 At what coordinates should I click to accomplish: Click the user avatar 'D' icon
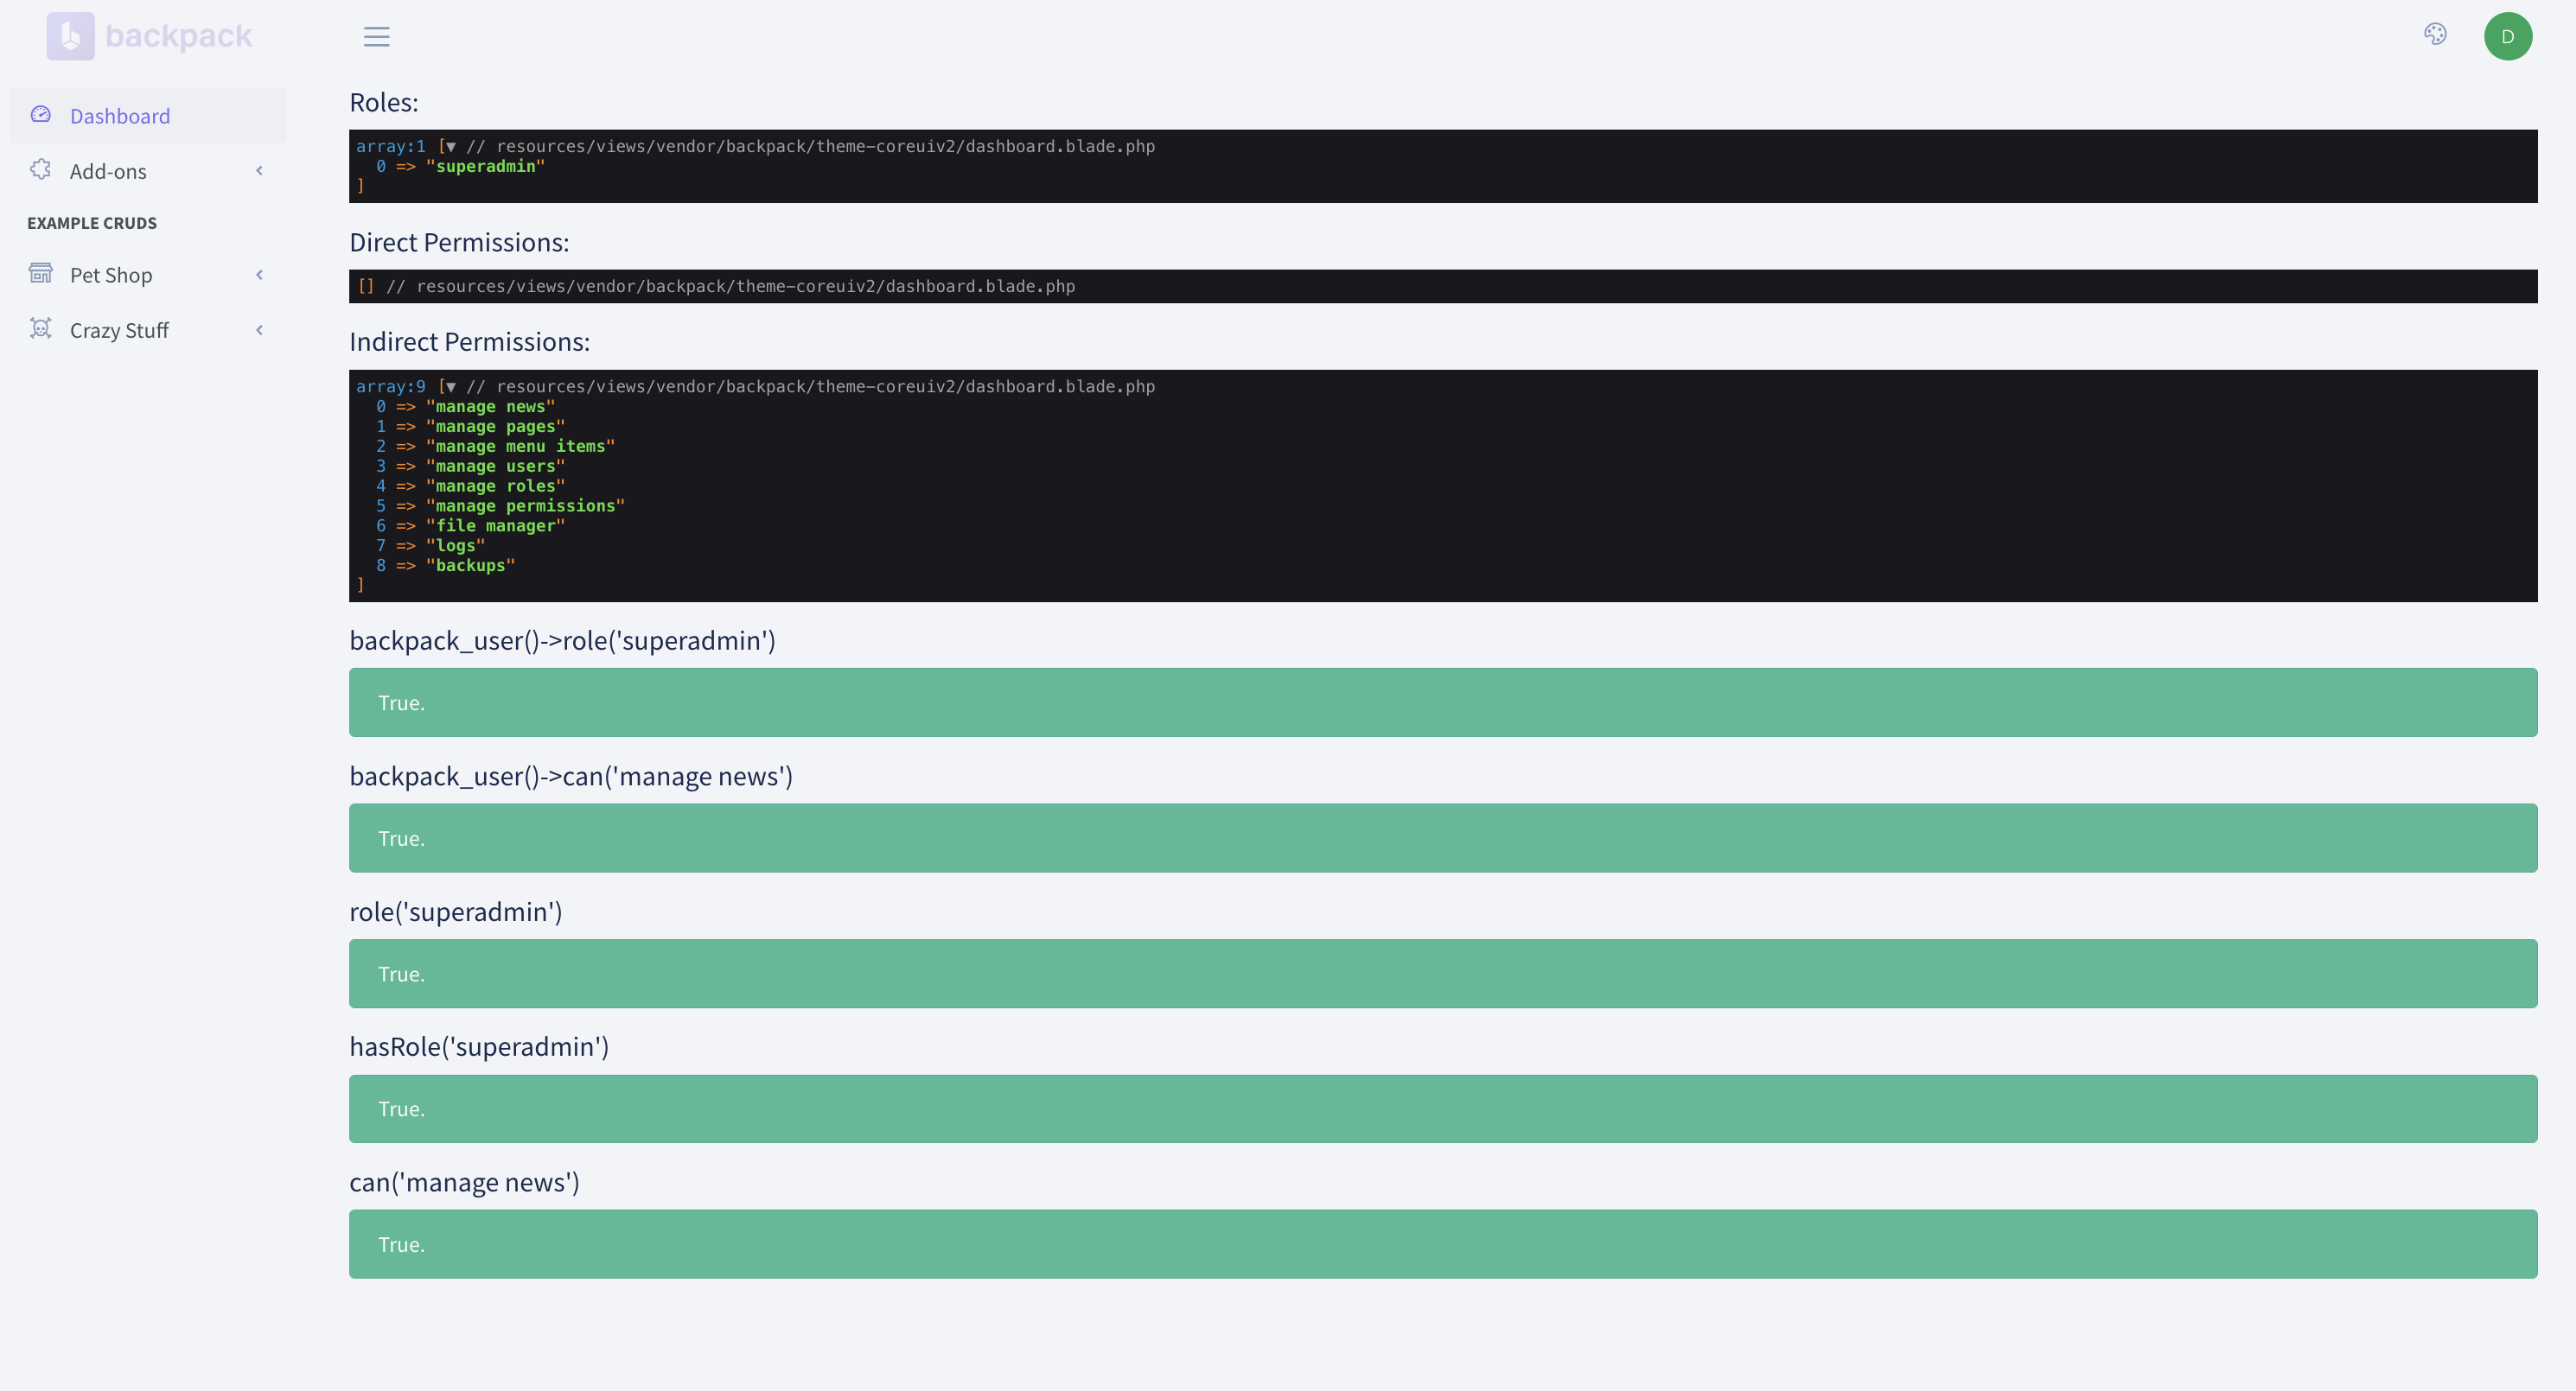pos(2509,35)
